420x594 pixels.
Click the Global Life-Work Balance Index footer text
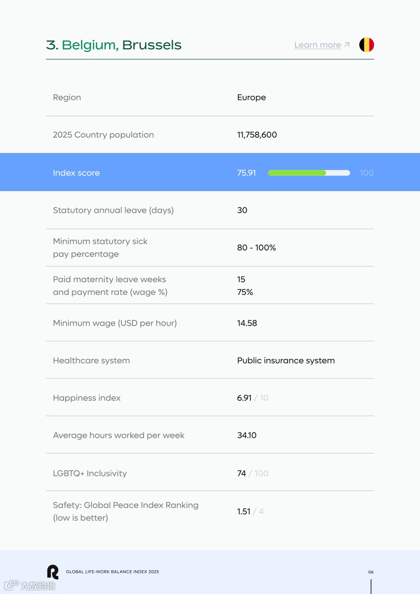click(x=112, y=572)
